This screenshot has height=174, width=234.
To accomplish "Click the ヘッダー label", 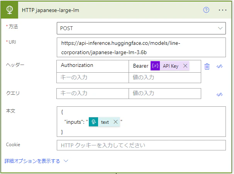I will tap(15, 65).
